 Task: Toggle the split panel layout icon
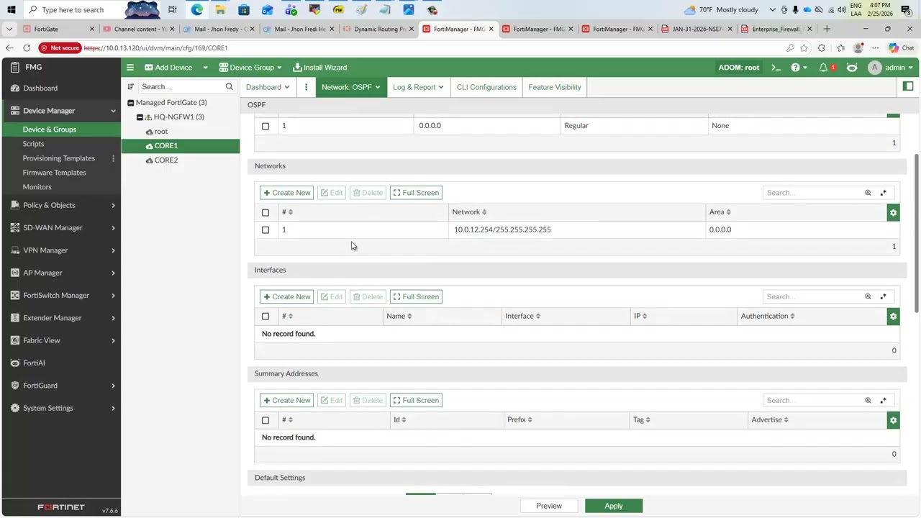(908, 86)
